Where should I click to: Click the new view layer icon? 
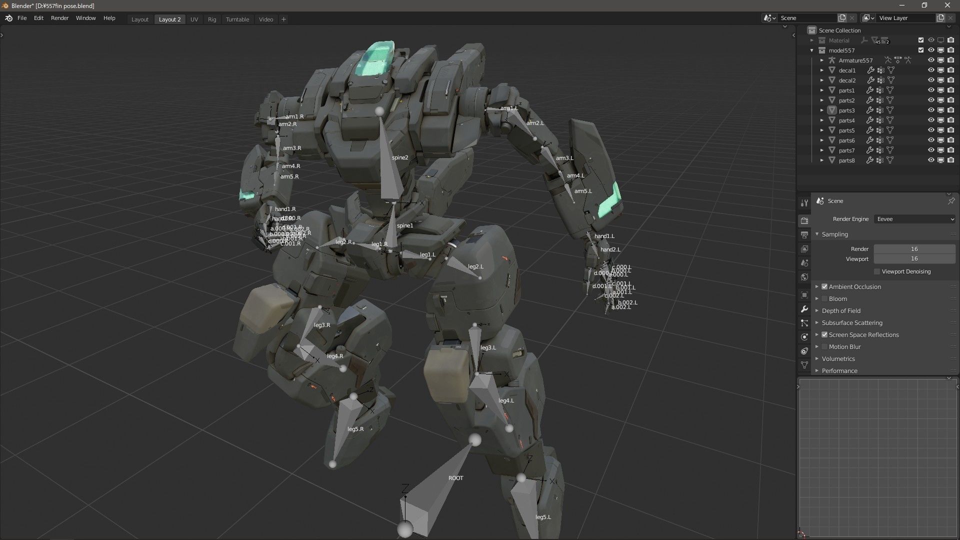click(x=940, y=18)
